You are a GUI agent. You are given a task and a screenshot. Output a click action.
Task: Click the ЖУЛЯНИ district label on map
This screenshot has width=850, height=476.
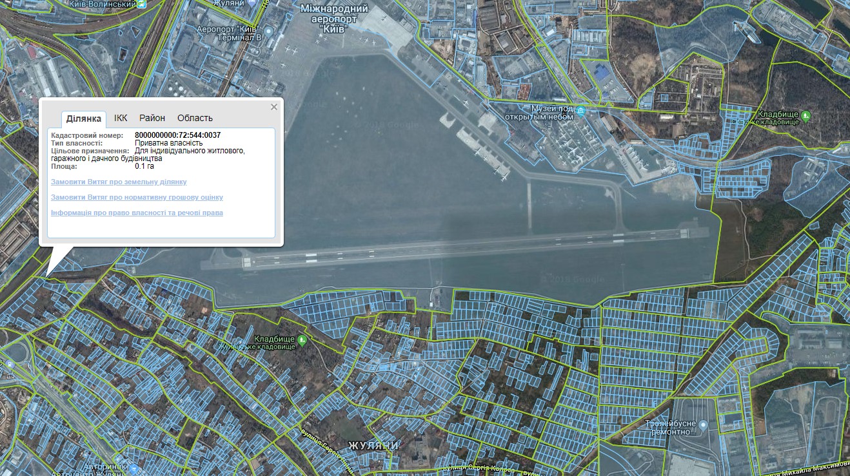[373, 446]
